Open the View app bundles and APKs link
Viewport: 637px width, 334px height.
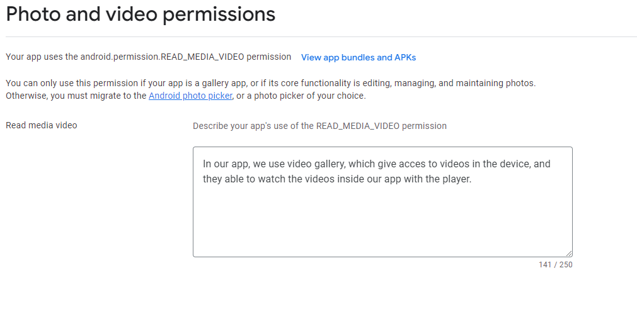pos(359,58)
